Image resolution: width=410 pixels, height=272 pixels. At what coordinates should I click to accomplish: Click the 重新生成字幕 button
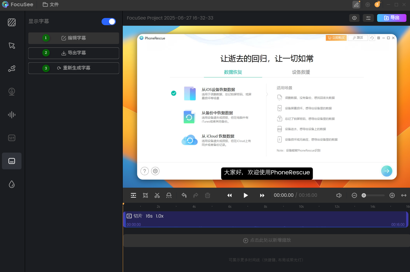click(x=74, y=68)
